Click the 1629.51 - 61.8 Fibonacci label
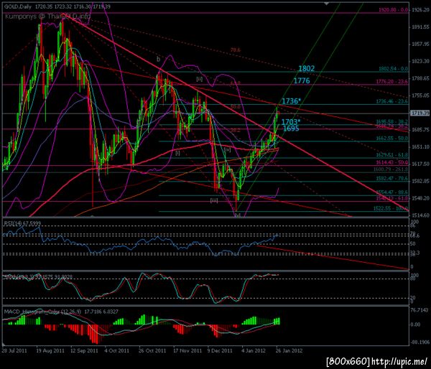Image resolution: width=431 pixels, height=369 pixels. pyautogui.click(x=392, y=155)
